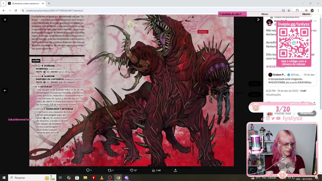
Task: Open the Chrome profile avatar
Action: point(312,11)
